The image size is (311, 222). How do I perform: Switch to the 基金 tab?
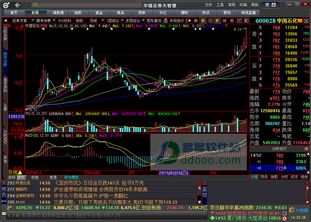[x=99, y=13]
